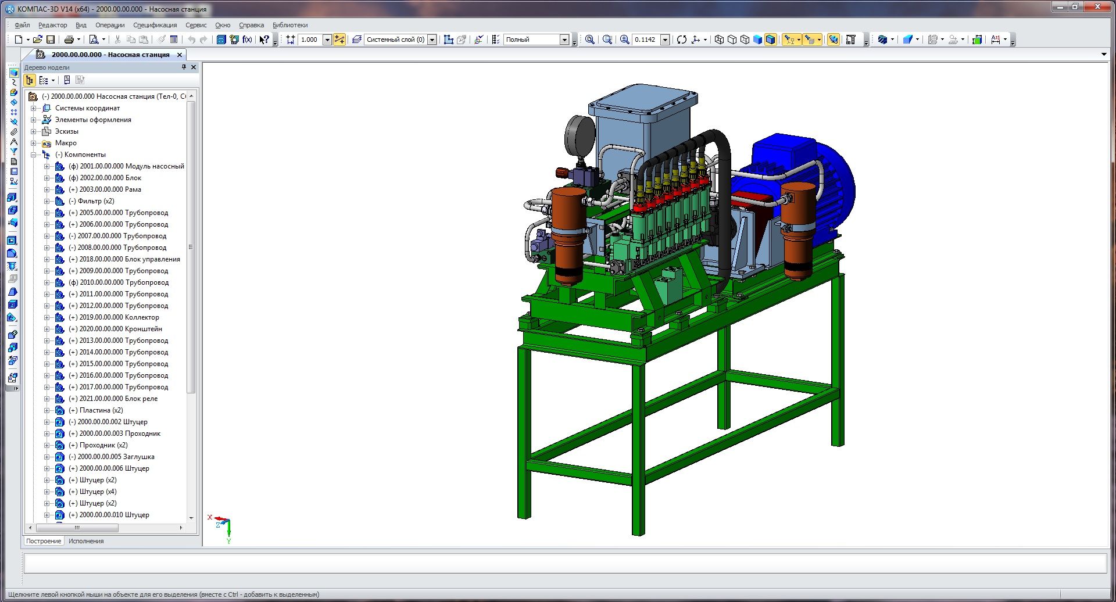Toggle the perspective view button
The height and width of the screenshot is (602, 1116).
coord(834,40)
